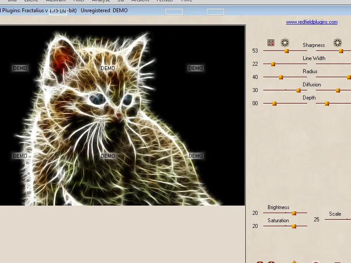
Task: Click the Depth slider handle
Action: tap(274, 103)
